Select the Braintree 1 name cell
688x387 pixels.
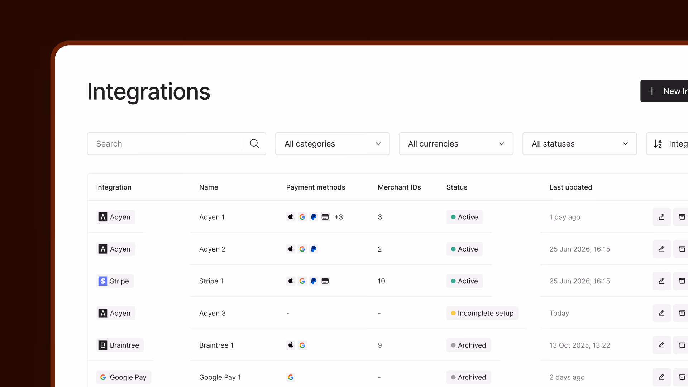(216, 345)
